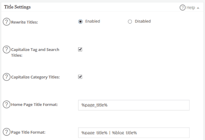Show help for Home Page Title Format
205x140 pixels.
point(6,104)
